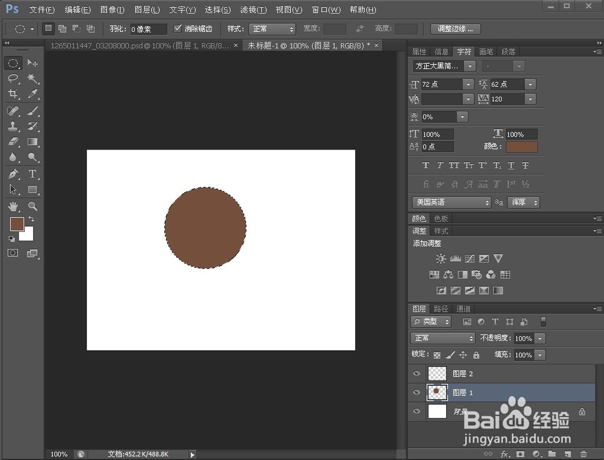
Task: Select the Crop tool
Action: 13,94
